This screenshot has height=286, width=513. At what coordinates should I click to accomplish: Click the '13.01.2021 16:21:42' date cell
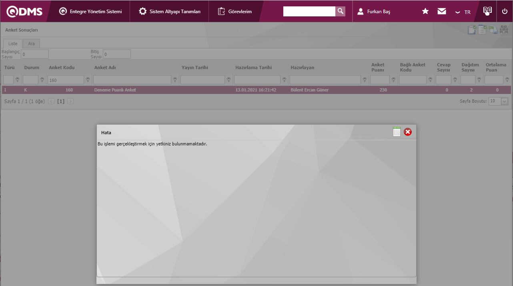256,90
